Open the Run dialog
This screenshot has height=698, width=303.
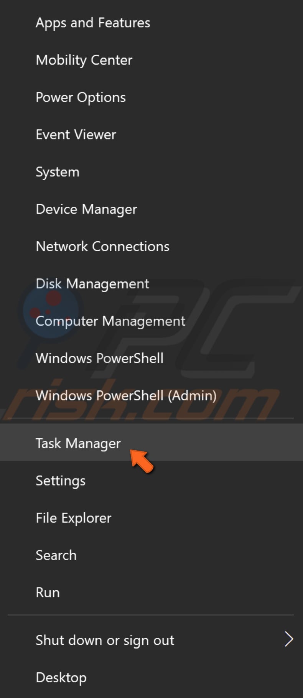tap(48, 592)
